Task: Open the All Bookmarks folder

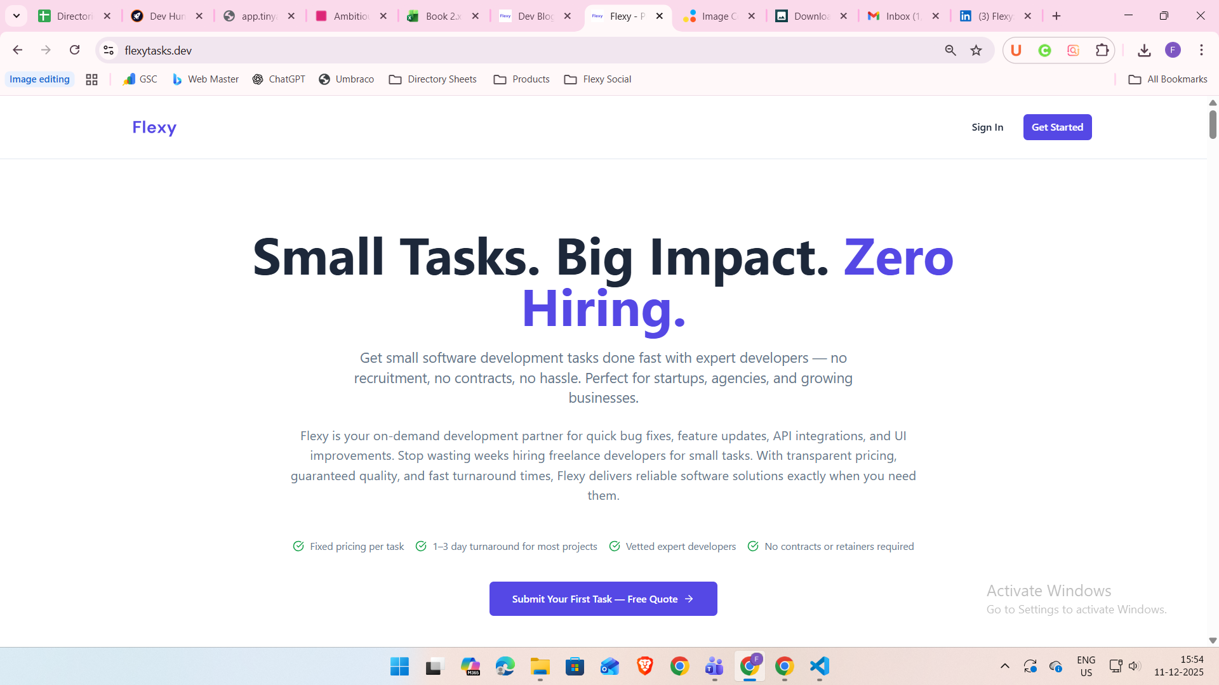Action: coord(1168,79)
